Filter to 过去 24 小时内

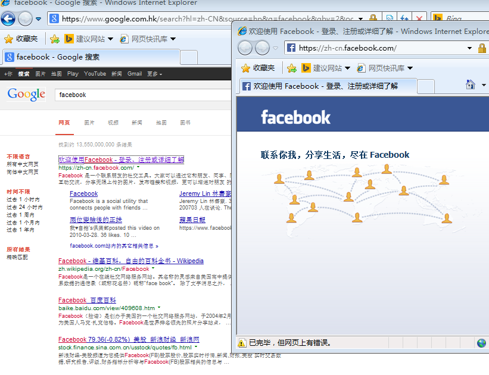coord(24,207)
